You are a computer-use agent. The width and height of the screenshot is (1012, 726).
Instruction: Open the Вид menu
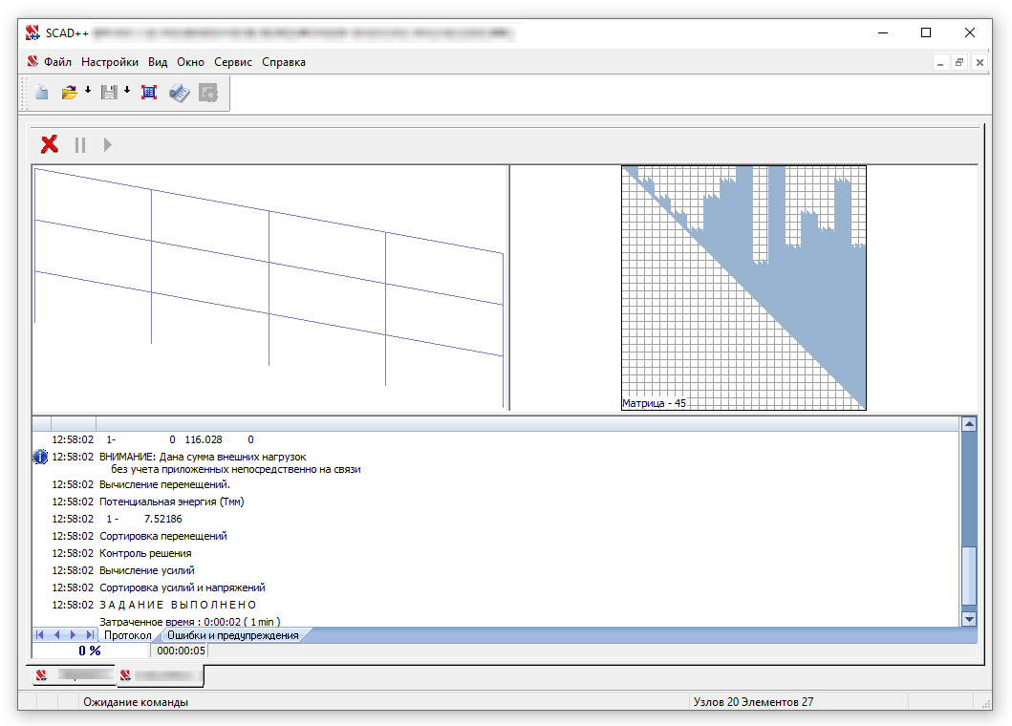[x=158, y=62]
